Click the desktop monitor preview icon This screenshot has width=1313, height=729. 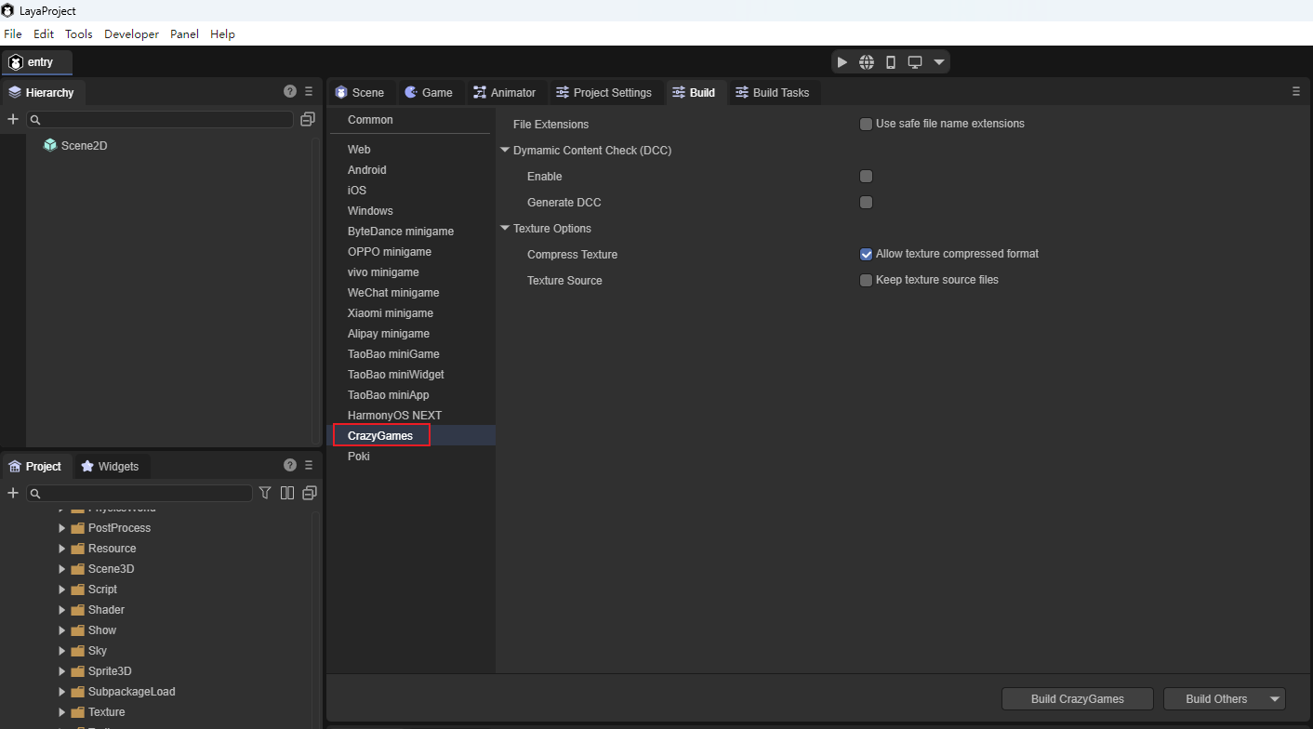pyautogui.click(x=915, y=62)
